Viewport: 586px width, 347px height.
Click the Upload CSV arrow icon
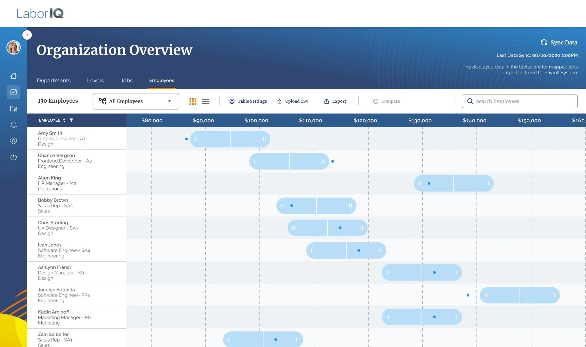click(x=279, y=101)
